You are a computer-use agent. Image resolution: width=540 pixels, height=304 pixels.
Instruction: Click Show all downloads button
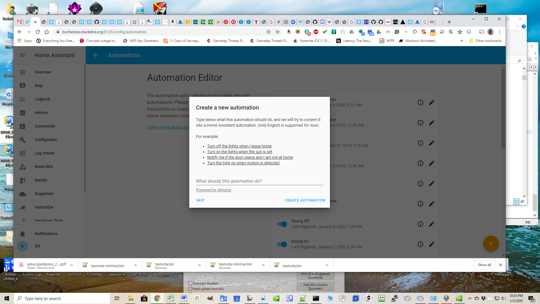[x=484, y=265]
